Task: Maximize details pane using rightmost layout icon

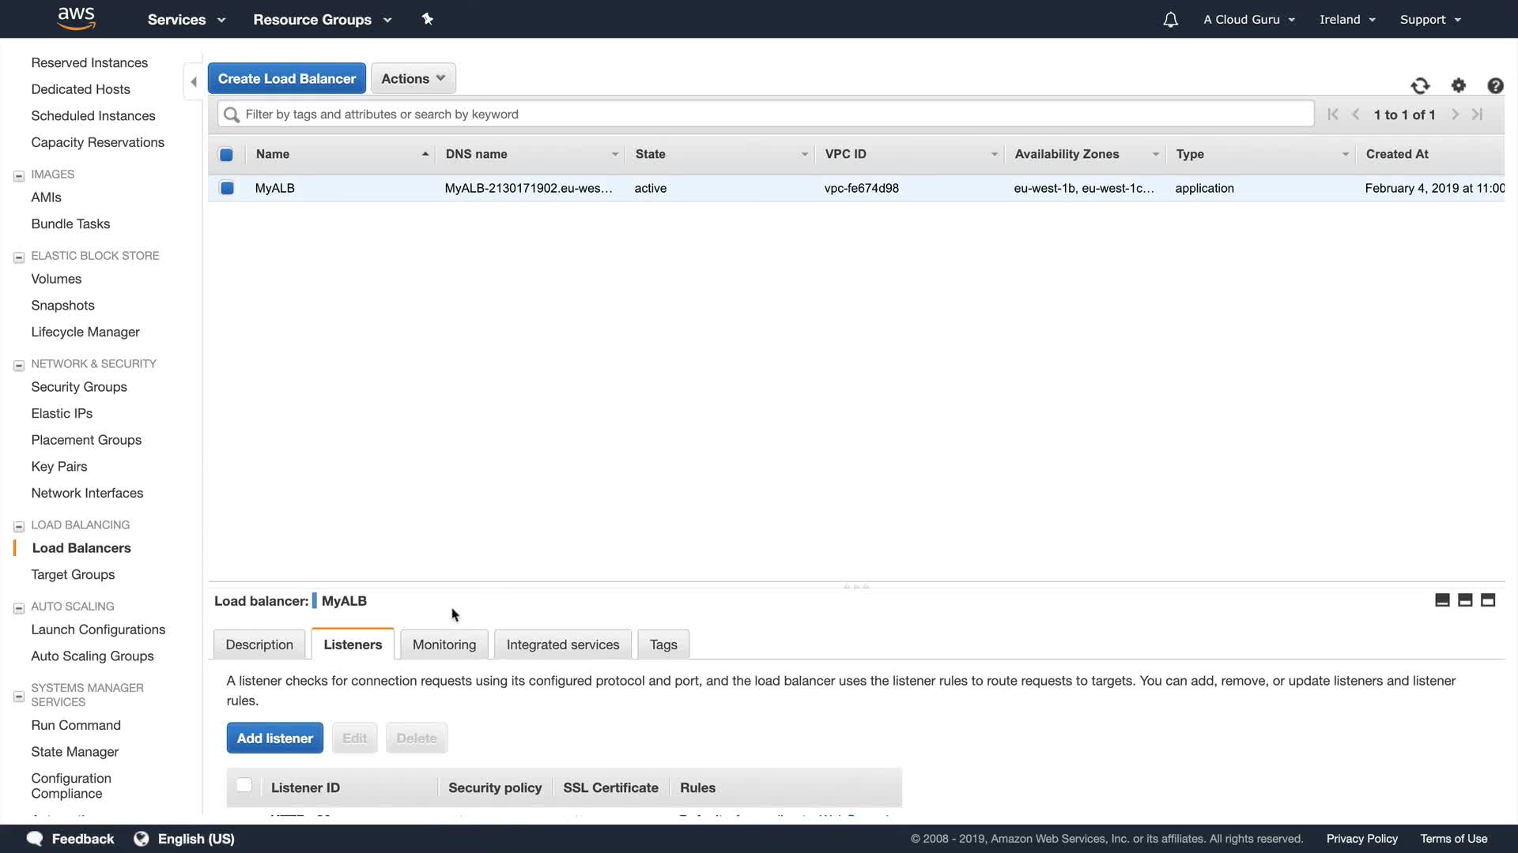Action: coord(1488,600)
